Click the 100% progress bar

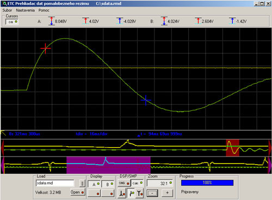pyautogui.click(x=207, y=183)
